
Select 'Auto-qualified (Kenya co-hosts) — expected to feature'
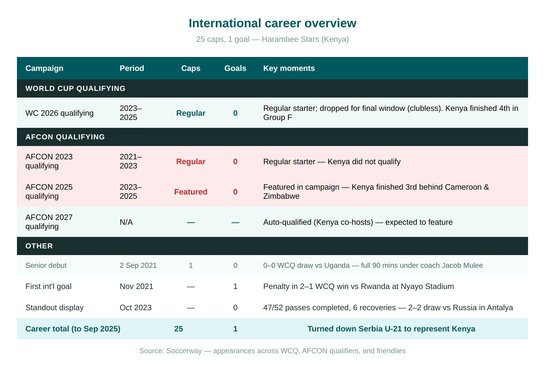(358, 222)
